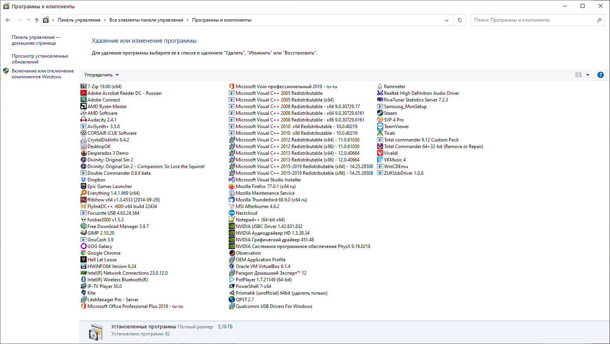Open Панель управления домашняя страница link

pyautogui.click(x=36, y=40)
